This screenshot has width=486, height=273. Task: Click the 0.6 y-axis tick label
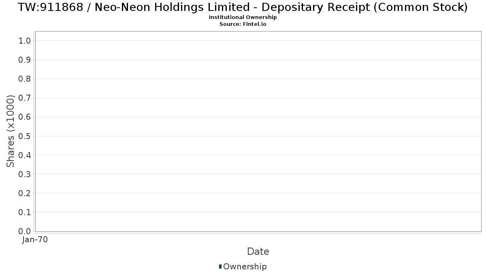[25, 117]
